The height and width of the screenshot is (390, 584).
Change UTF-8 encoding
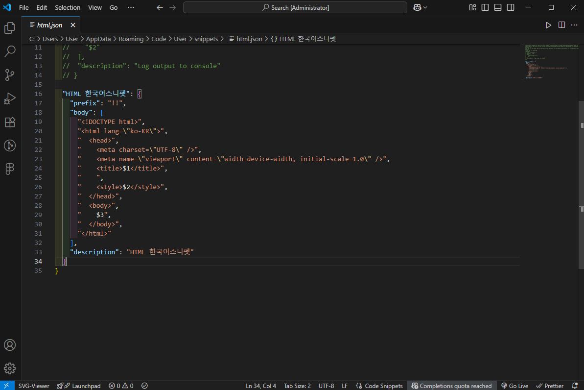click(326, 386)
